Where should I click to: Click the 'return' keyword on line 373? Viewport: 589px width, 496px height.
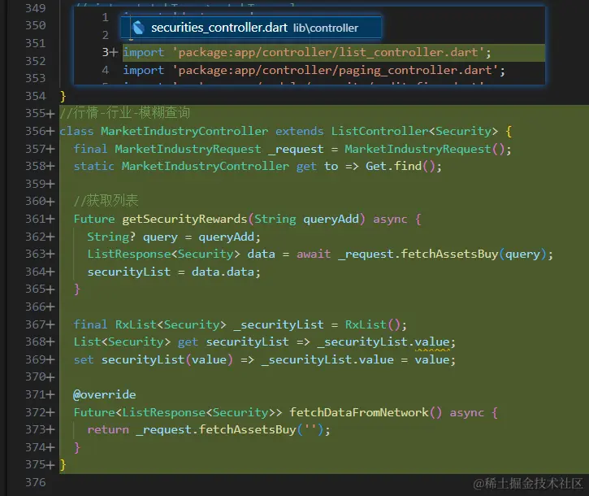coord(108,430)
